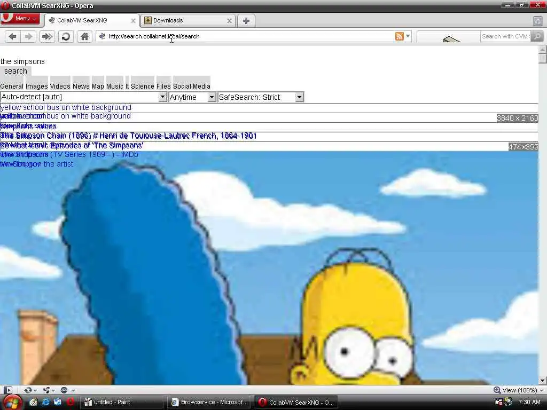Go forward with the single-arrow button
This screenshot has height=410, width=547.
pyautogui.click(x=29, y=36)
